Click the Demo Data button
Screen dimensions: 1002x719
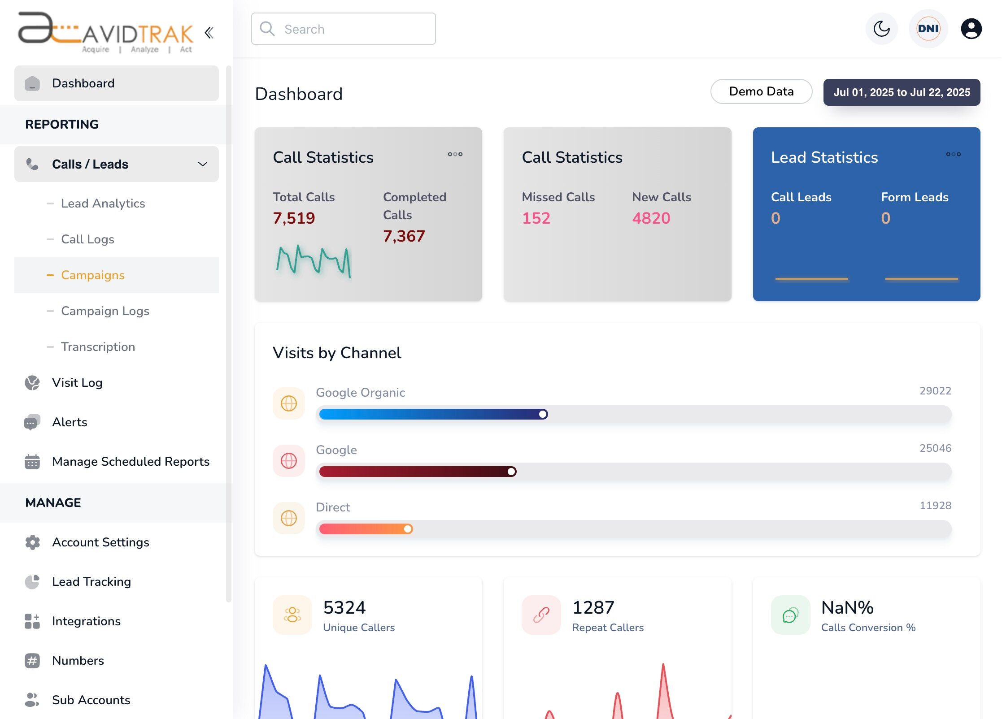(x=761, y=91)
